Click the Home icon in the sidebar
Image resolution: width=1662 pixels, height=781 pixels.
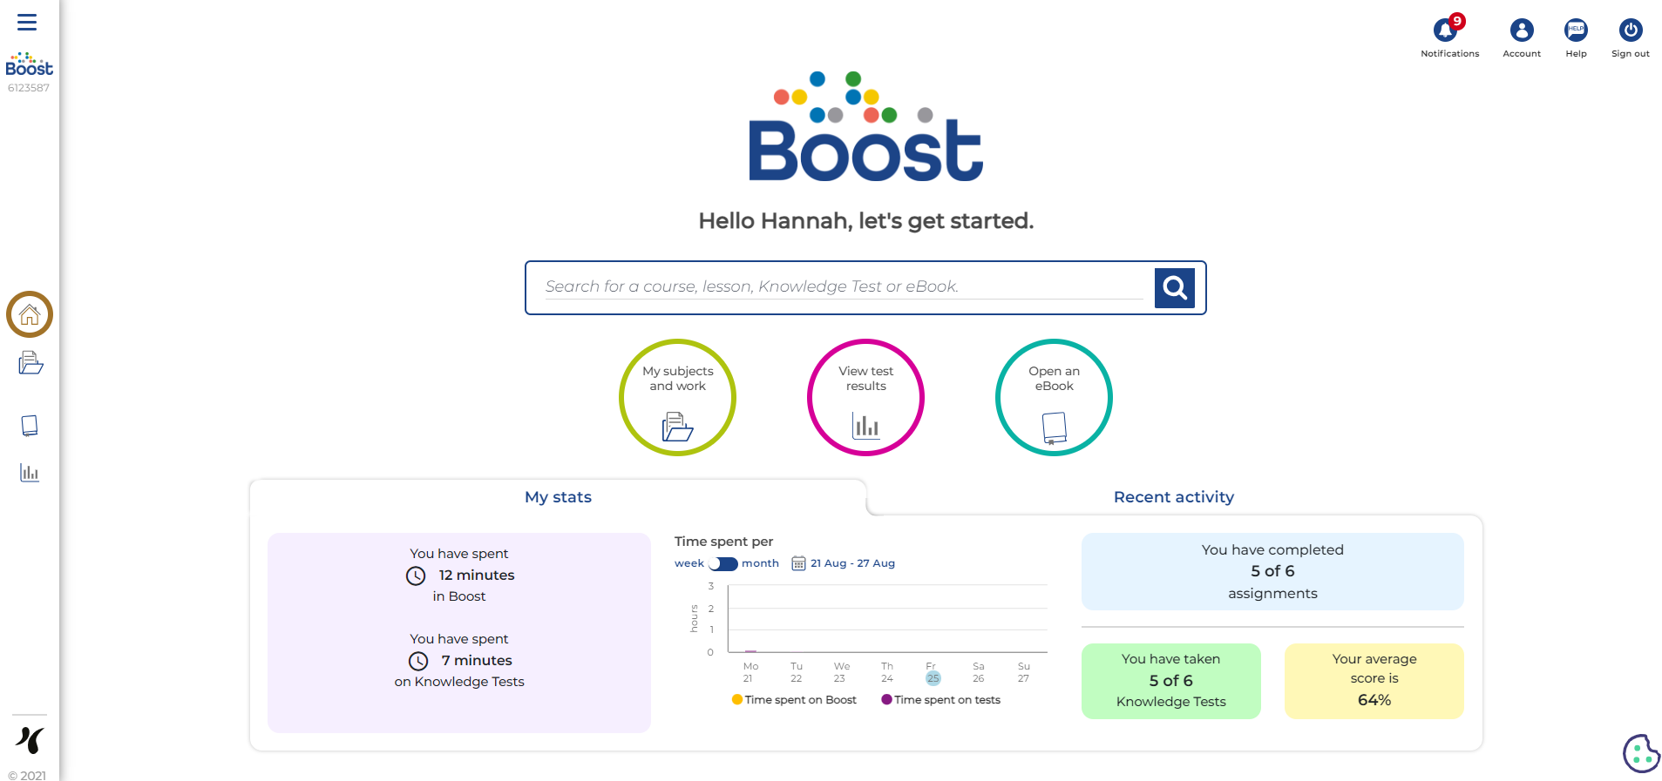pos(30,314)
